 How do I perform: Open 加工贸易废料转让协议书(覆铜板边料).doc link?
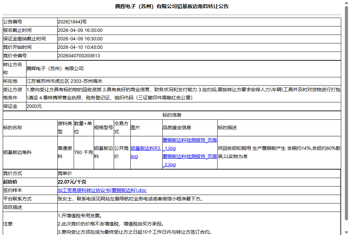pos(102,190)
